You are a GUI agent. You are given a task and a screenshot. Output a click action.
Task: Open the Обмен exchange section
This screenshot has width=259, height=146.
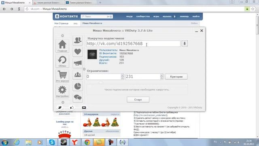pyautogui.click(x=62, y=61)
